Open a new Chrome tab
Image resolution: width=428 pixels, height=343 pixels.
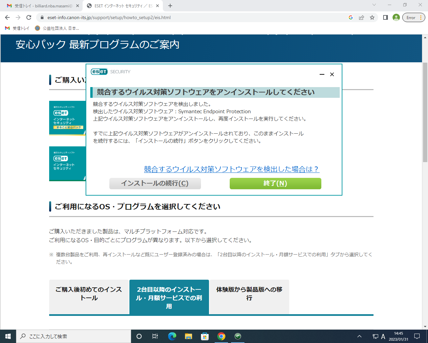coord(170,6)
